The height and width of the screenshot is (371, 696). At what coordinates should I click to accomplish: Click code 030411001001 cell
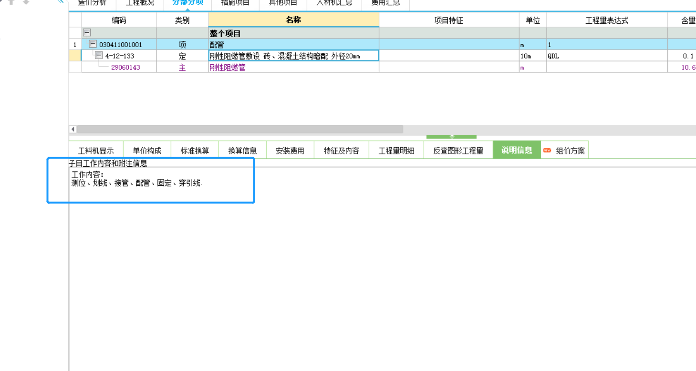pos(121,45)
